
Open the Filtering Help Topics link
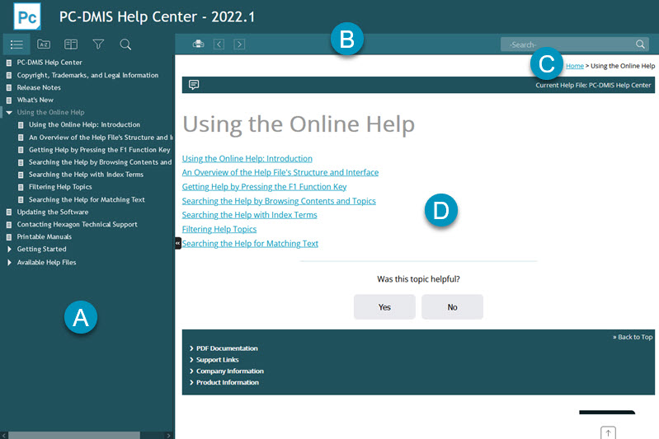tap(219, 229)
